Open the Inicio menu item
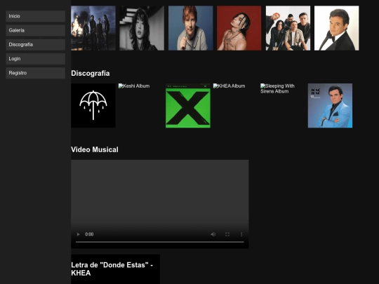Image resolution: width=379 pixels, height=284 pixels. (36, 16)
